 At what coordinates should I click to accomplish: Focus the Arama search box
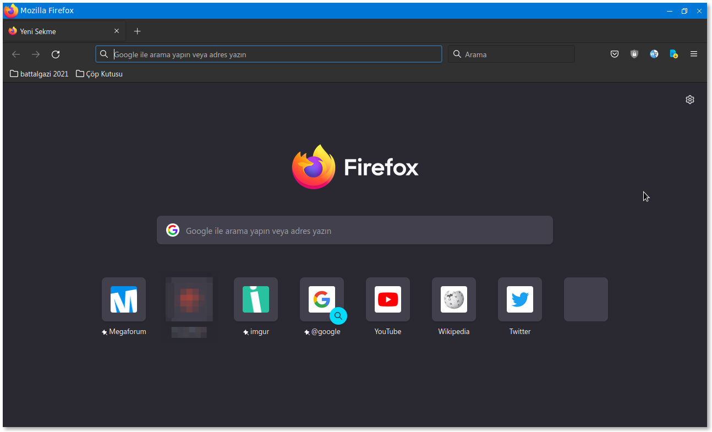coord(511,54)
